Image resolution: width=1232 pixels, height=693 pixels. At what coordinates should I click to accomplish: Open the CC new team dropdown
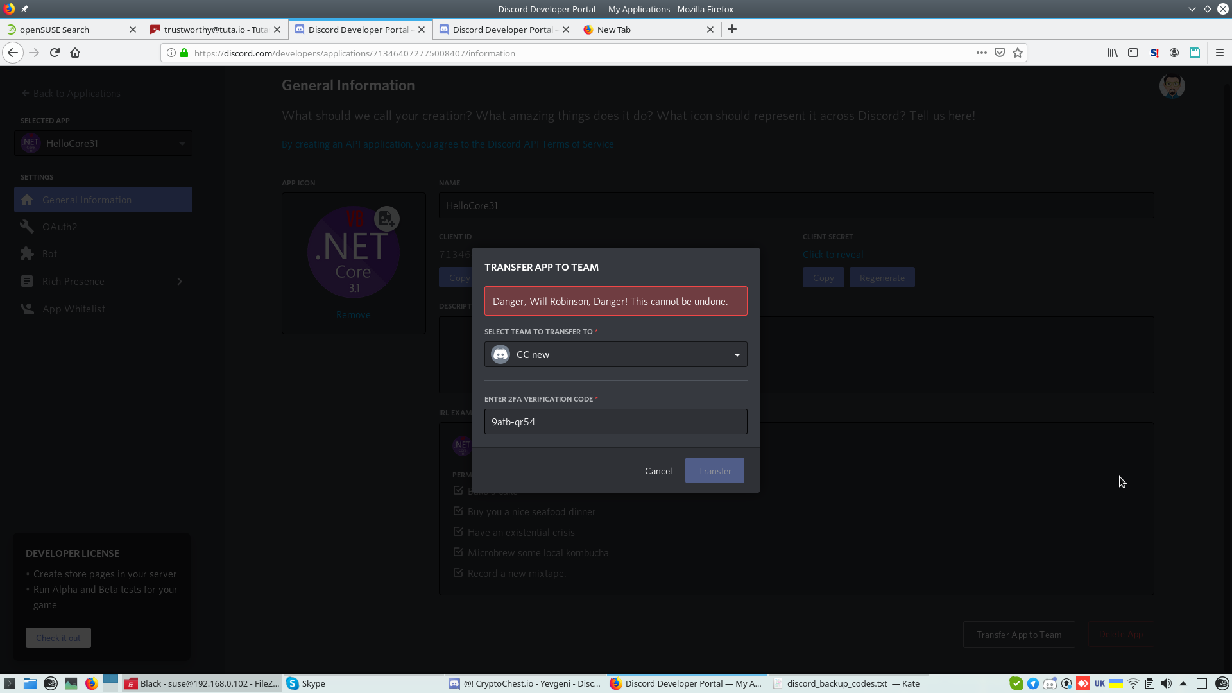pyautogui.click(x=615, y=354)
